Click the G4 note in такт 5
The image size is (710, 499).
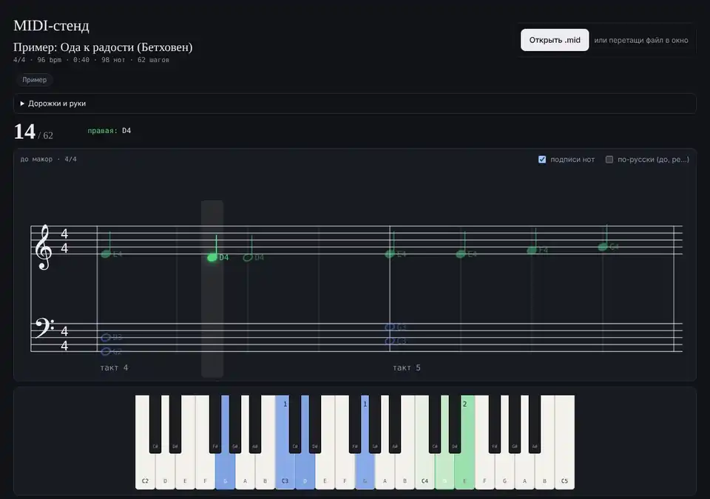[603, 247]
